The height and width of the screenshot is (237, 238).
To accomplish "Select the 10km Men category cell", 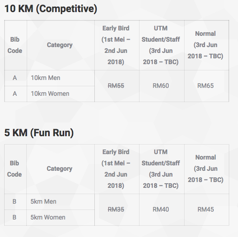I will [61, 78].
